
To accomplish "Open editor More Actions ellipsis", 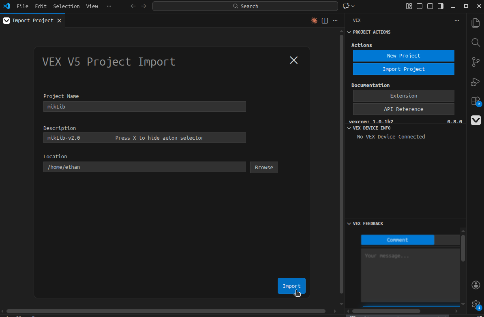I will pyautogui.click(x=335, y=21).
